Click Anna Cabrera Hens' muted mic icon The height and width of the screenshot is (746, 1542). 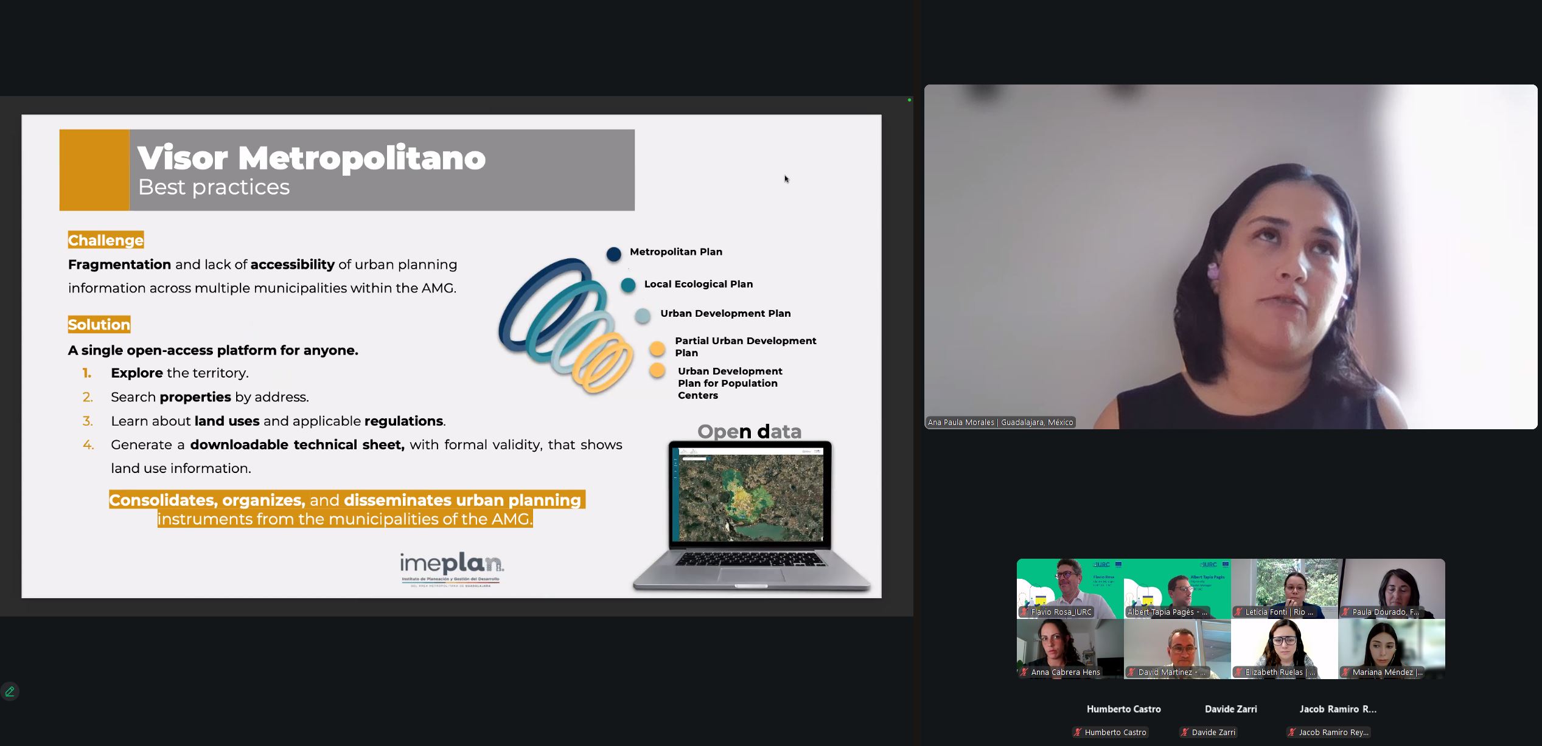pyautogui.click(x=1025, y=672)
